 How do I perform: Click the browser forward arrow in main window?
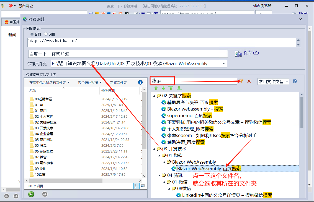pyautogui.click(x=16, y=196)
